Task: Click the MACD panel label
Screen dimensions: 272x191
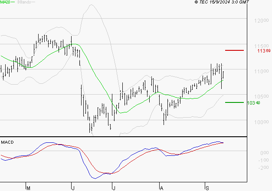Action: pos(7,142)
